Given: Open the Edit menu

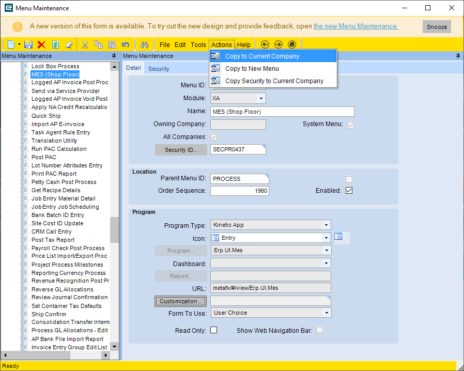Looking at the screenshot, I should tap(180, 44).
